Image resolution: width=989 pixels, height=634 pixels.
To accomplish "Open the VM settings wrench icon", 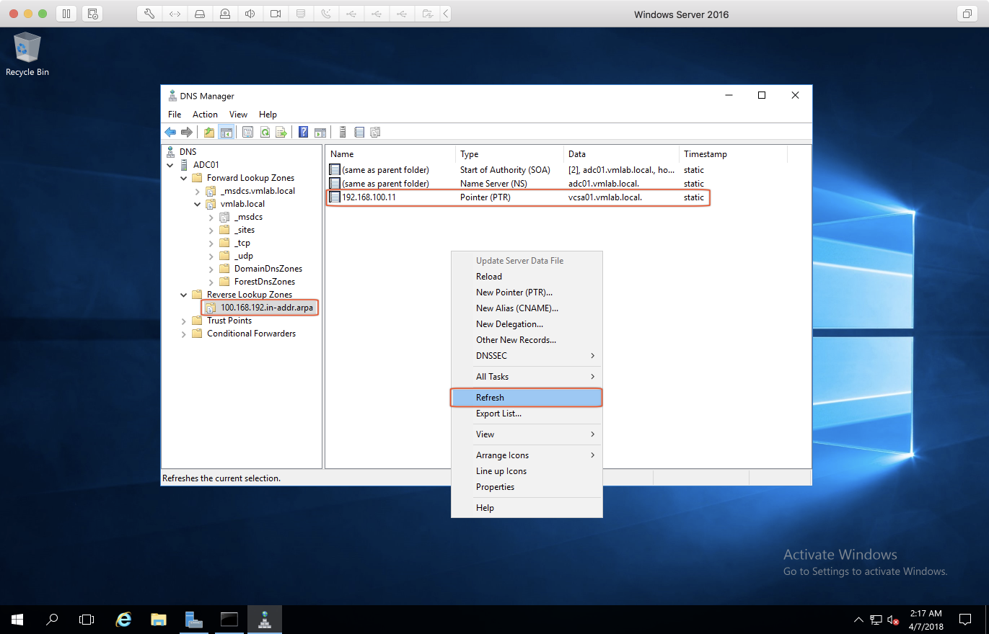I will tap(149, 14).
